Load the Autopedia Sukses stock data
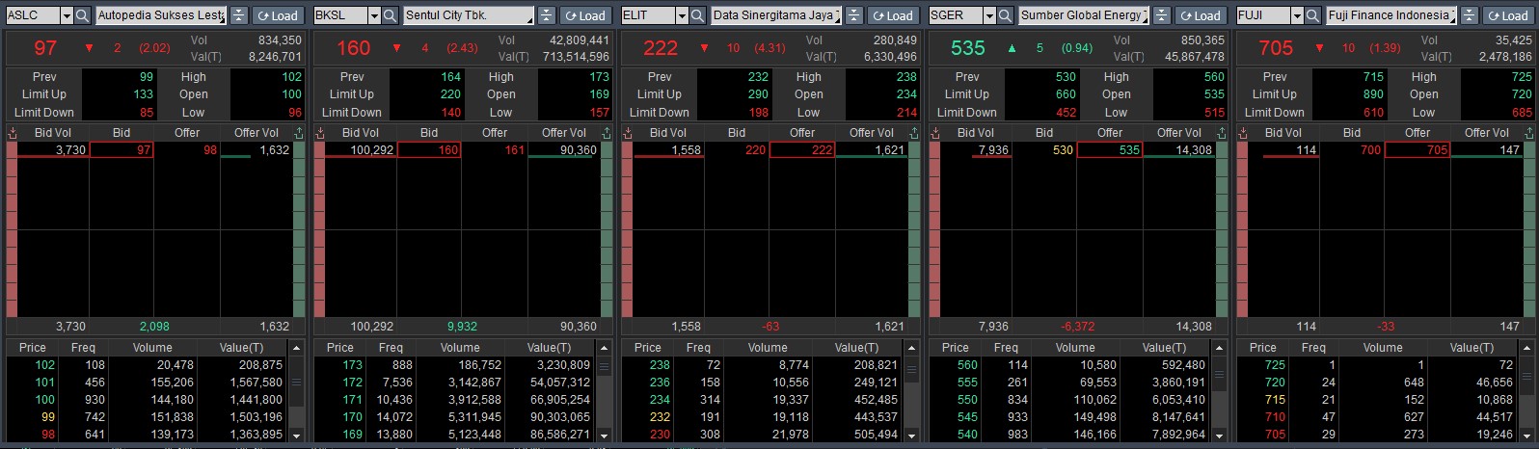 pyautogui.click(x=278, y=15)
